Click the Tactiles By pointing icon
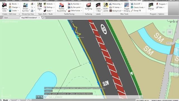The image size is (179, 101). point(62,5)
